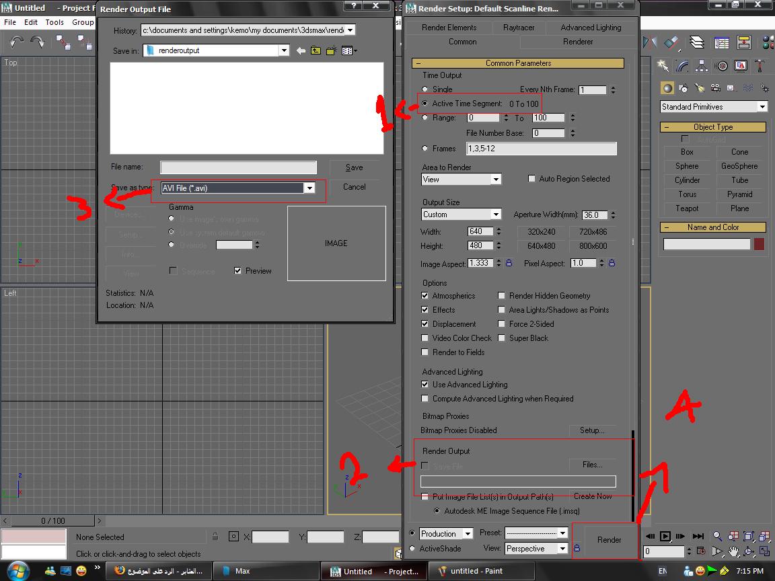Image resolution: width=775 pixels, height=581 pixels.
Task: Open the Save in renderoutput dropdown
Action: coord(284,50)
